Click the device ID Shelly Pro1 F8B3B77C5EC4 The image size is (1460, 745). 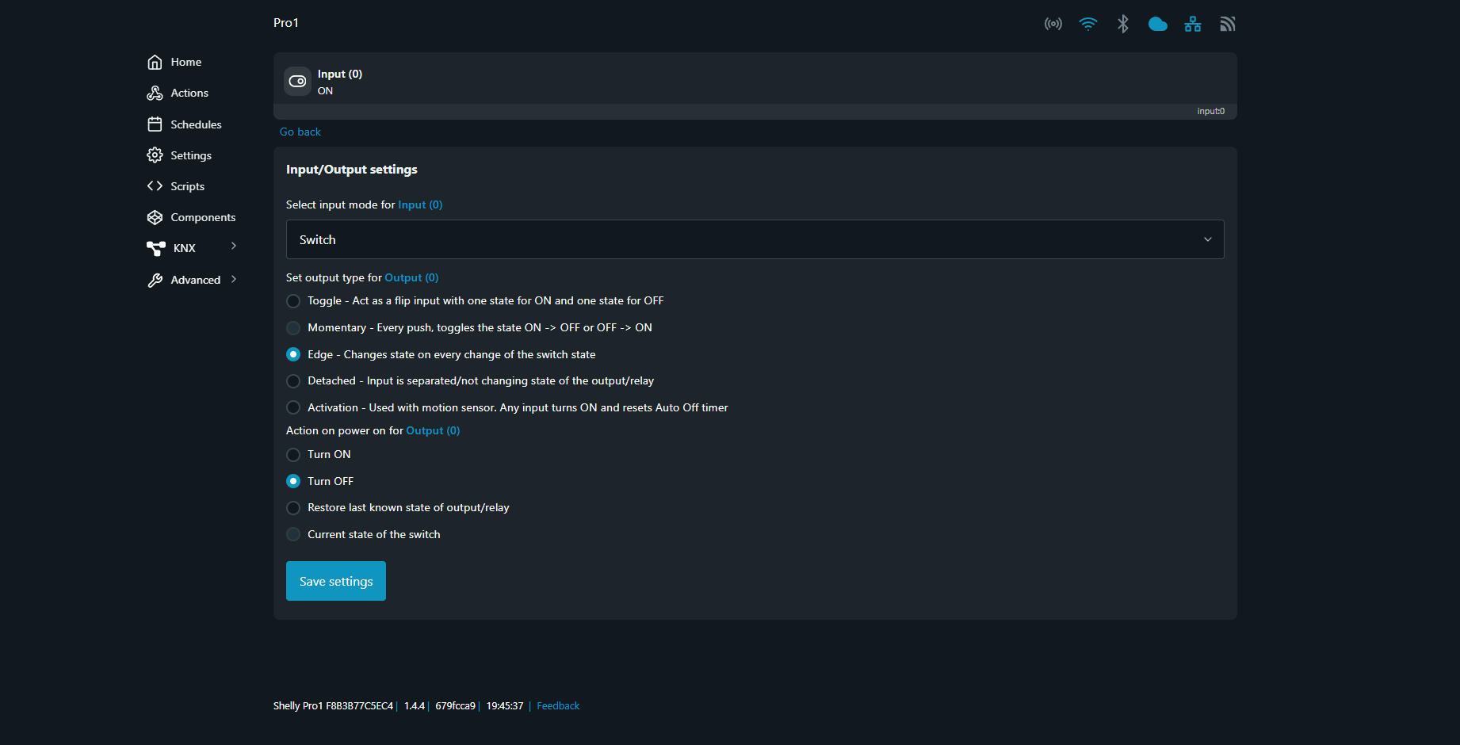(x=333, y=705)
